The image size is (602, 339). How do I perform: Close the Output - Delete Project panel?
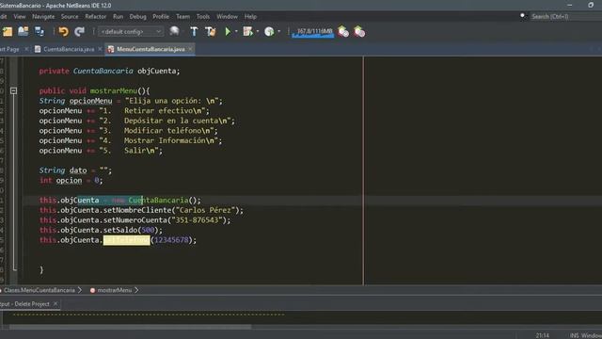[55, 303]
